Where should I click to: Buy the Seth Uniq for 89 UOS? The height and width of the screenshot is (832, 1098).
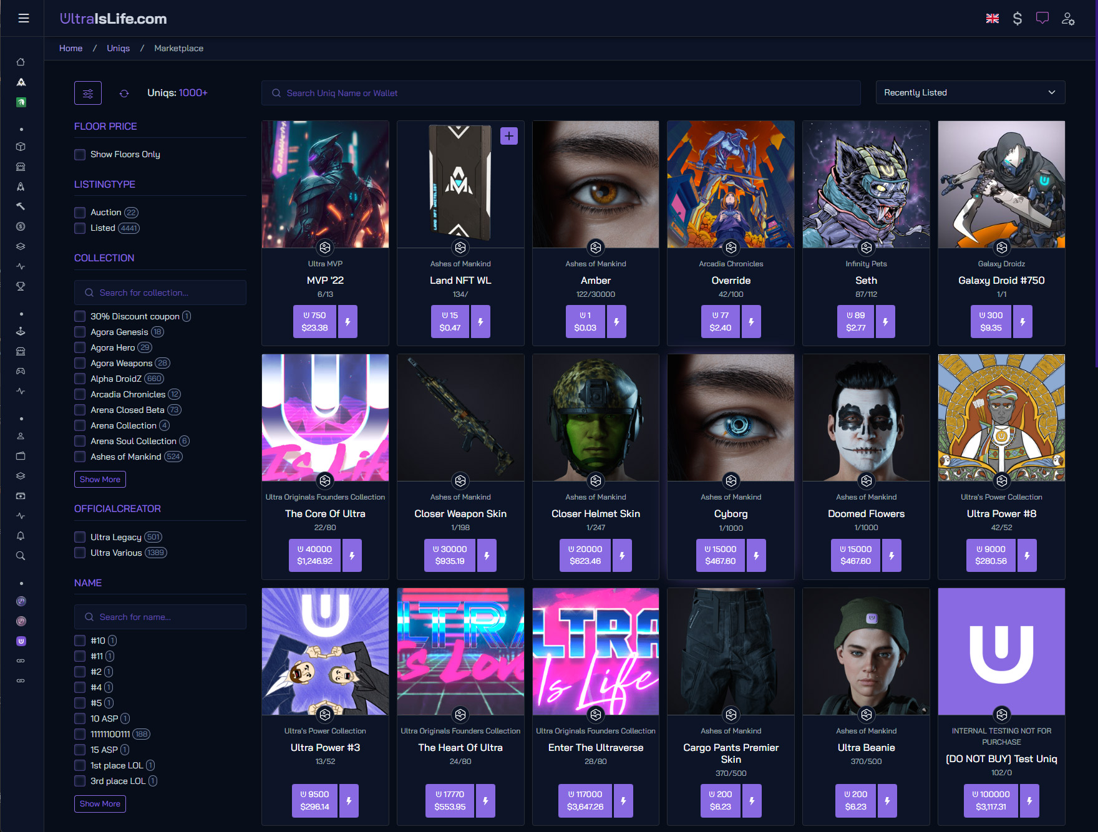click(855, 321)
